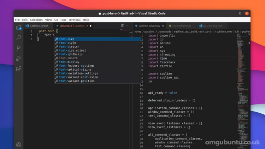Click the 'api_ready = False' line
Image resolution: width=265 pixels, height=149 pixels.
click(x=163, y=93)
